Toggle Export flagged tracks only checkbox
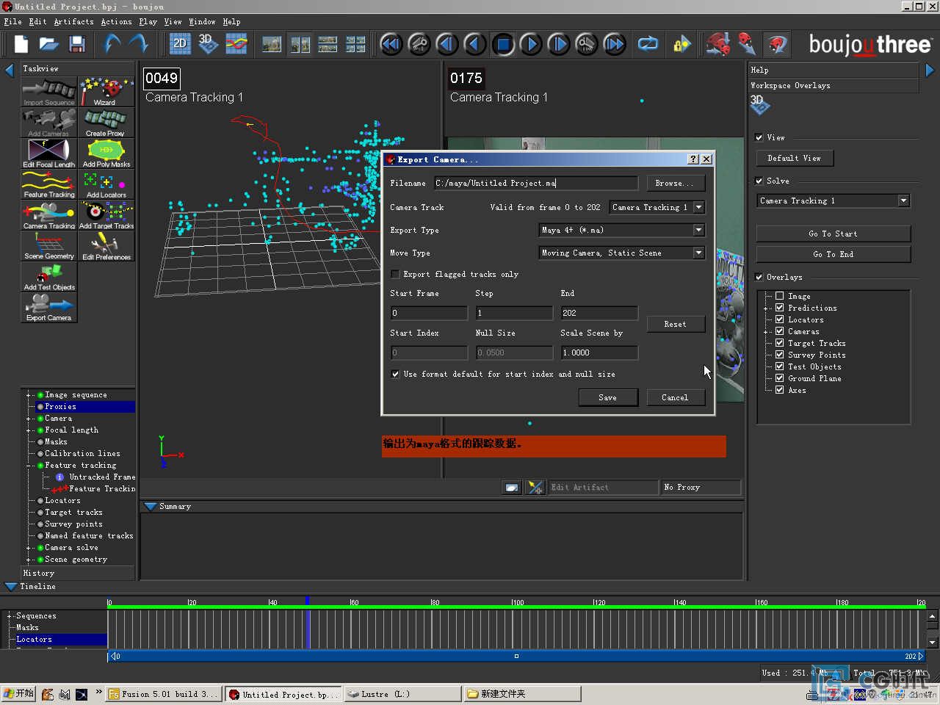The height and width of the screenshot is (705, 940). coord(395,274)
